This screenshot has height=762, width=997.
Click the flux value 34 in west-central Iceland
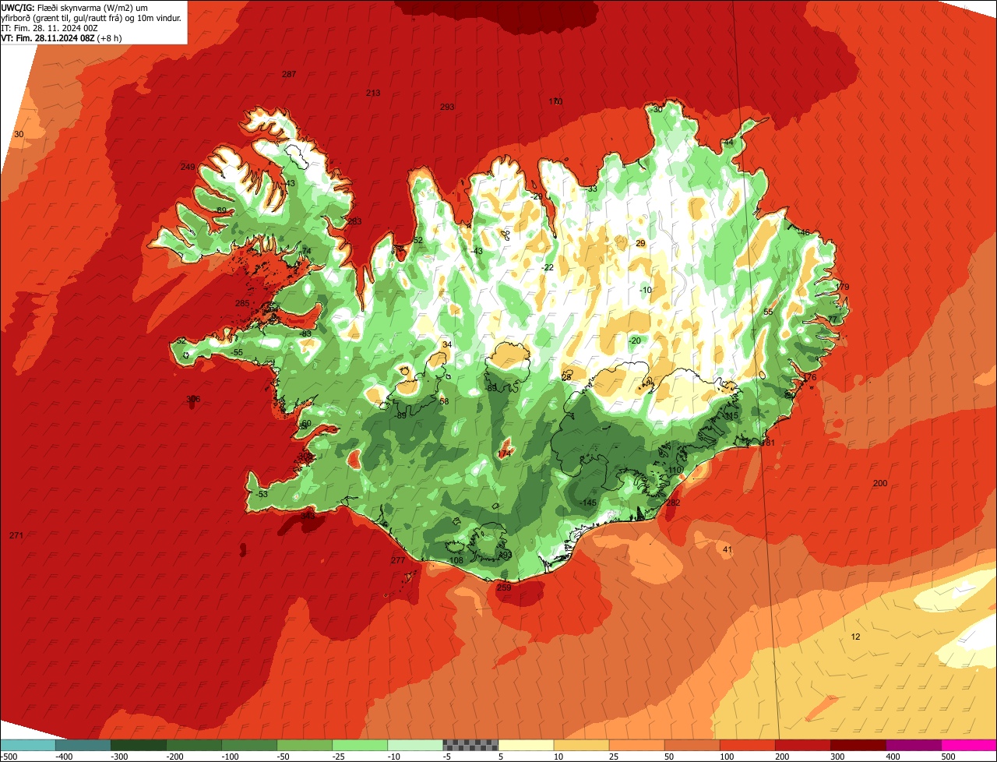446,344
